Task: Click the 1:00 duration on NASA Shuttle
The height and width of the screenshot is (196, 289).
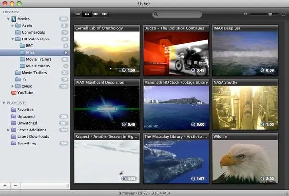Action: click(x=270, y=125)
